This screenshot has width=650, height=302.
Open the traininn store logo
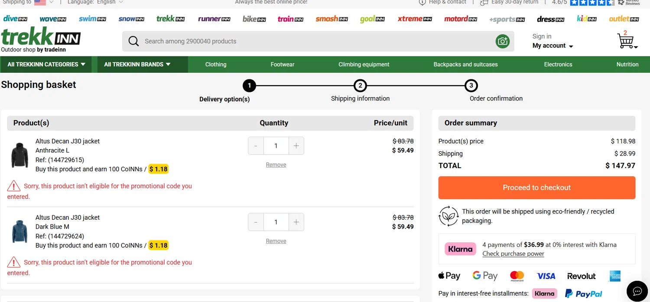click(290, 19)
